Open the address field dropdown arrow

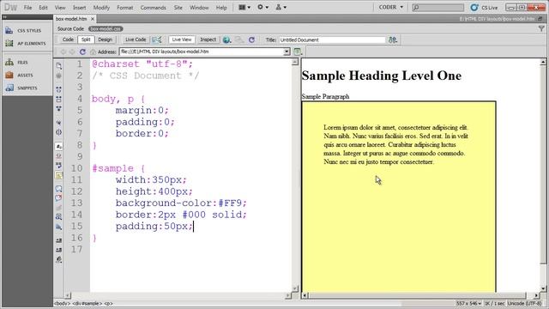(287, 51)
